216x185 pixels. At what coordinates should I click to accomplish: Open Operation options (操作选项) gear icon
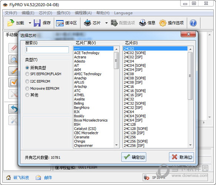click(163, 23)
